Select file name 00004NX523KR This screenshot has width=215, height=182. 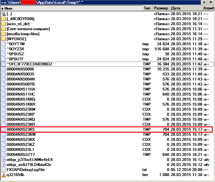pyautogui.click(x=21, y=124)
